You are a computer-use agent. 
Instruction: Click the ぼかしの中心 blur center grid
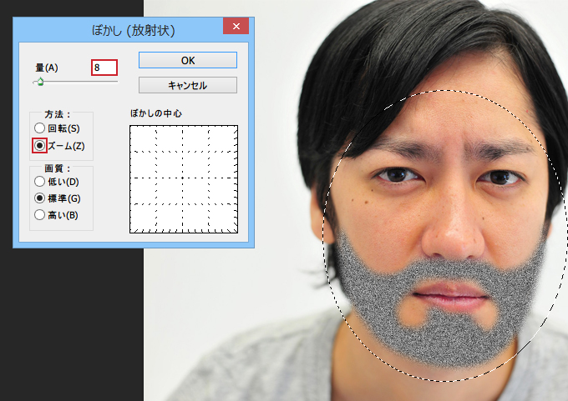tap(184, 179)
